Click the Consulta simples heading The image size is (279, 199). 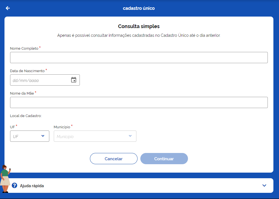pyautogui.click(x=139, y=26)
